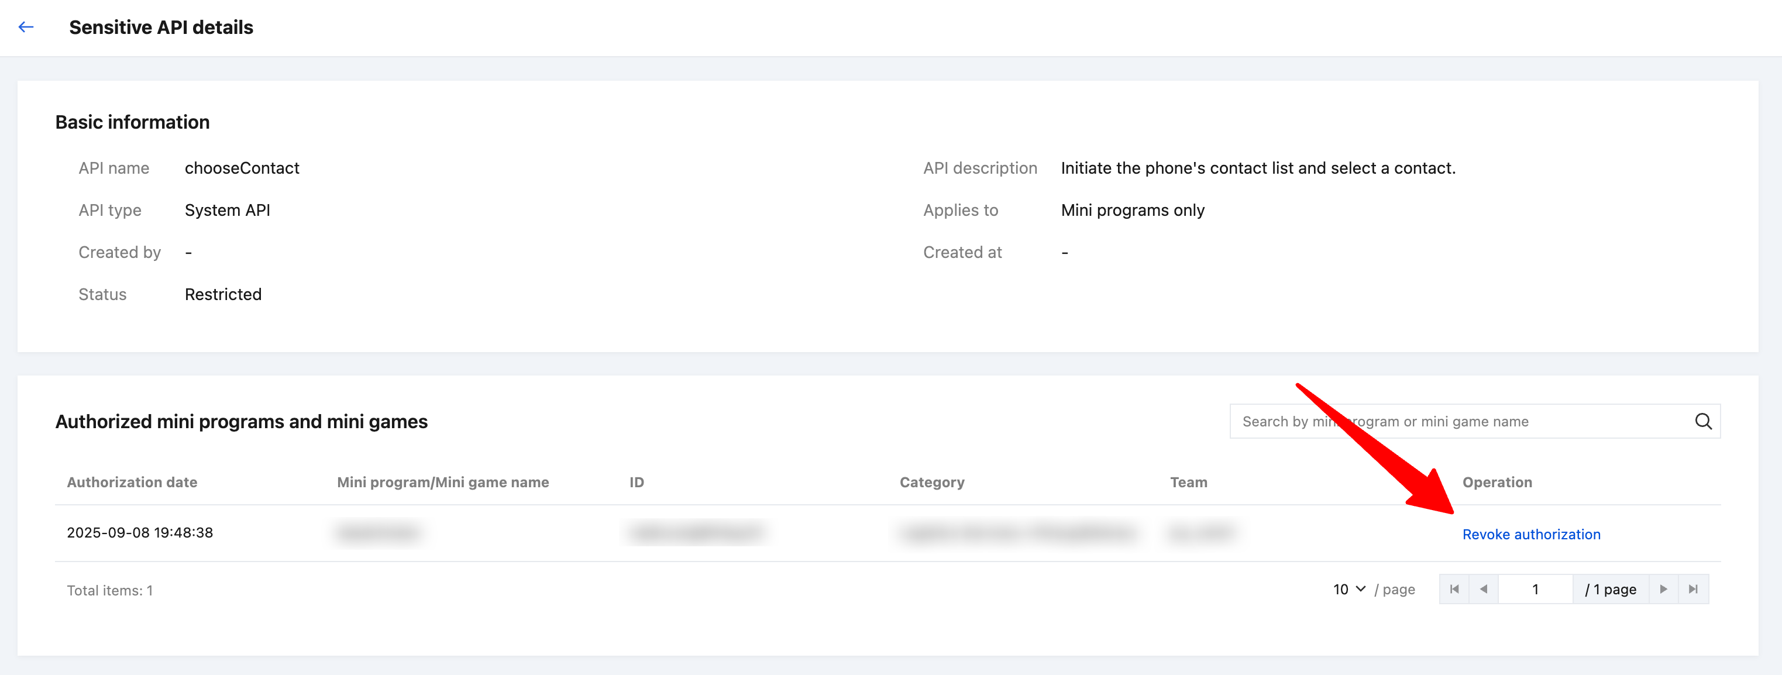
Task: Jump to the last page
Action: pyautogui.click(x=1692, y=589)
